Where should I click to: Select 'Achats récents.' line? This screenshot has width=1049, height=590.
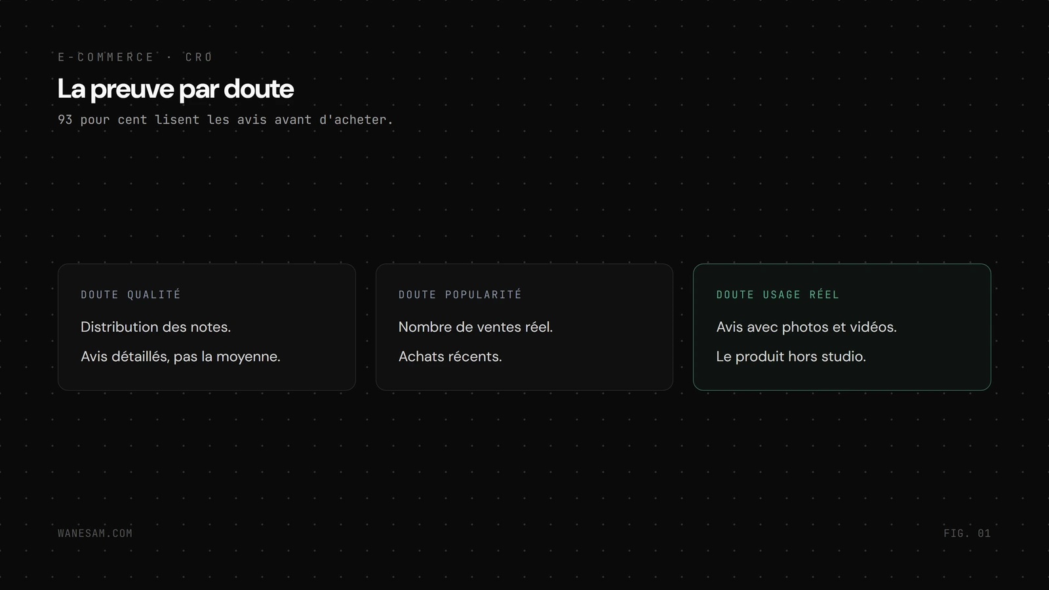[x=450, y=357]
